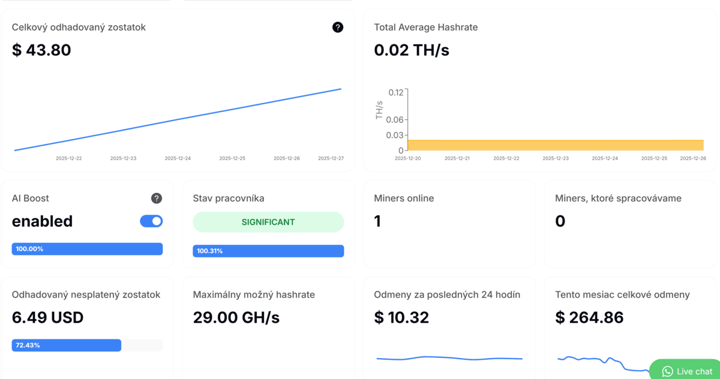720x379 pixels.
Task: Click the Miners, ktoré spracovávame zero value
Action: point(560,221)
